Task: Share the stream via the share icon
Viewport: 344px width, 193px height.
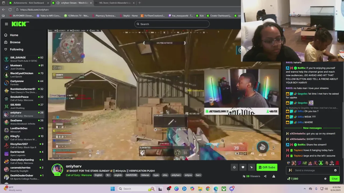Action: coord(265,176)
